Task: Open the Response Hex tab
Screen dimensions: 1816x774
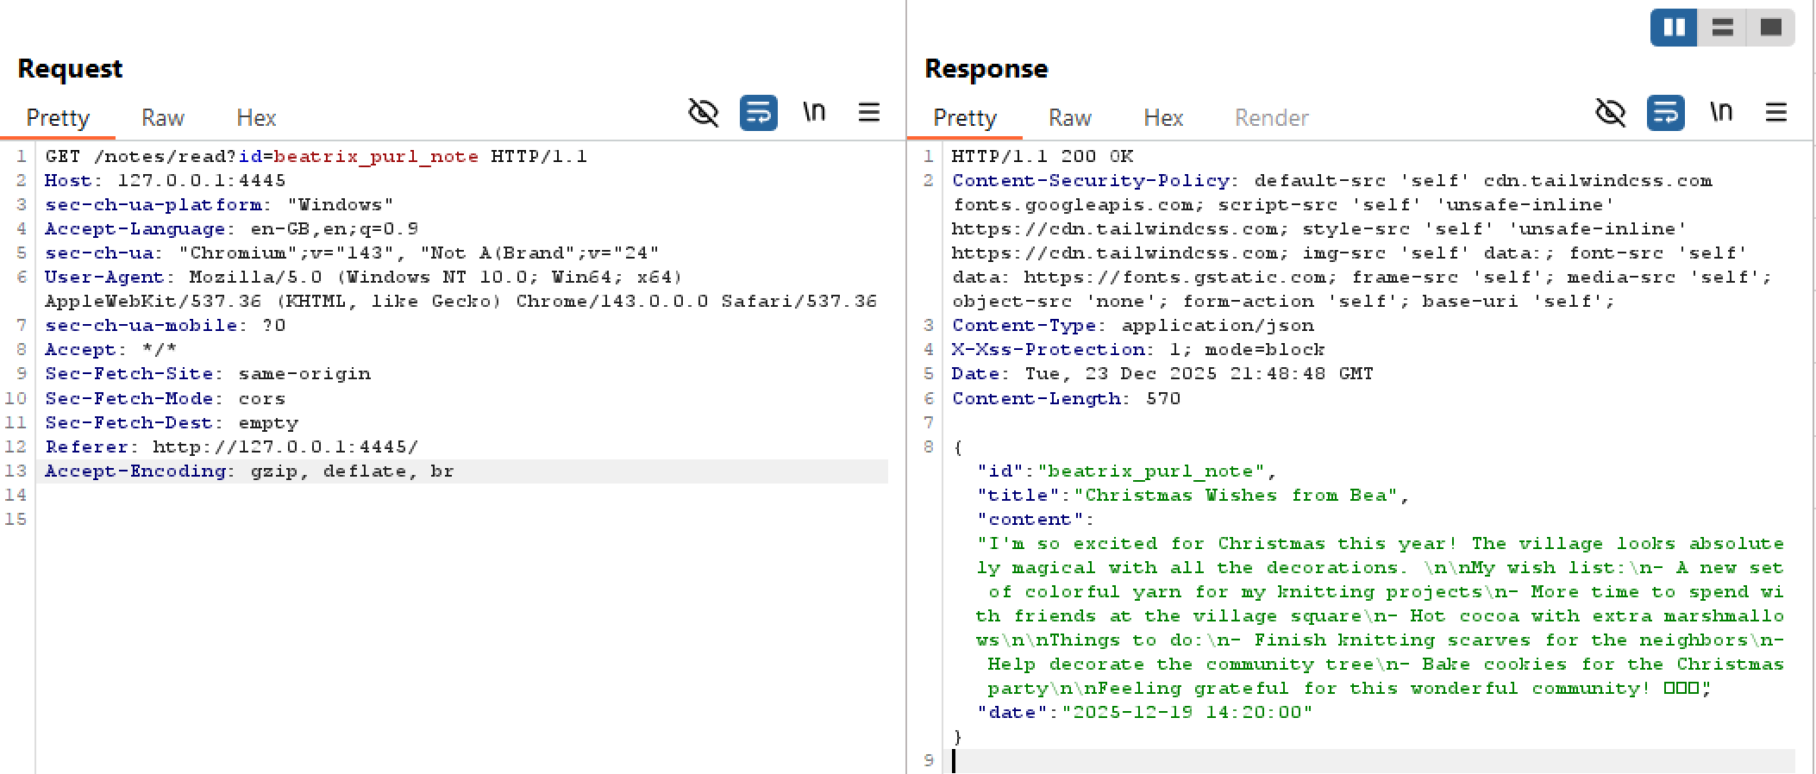Action: (1163, 118)
